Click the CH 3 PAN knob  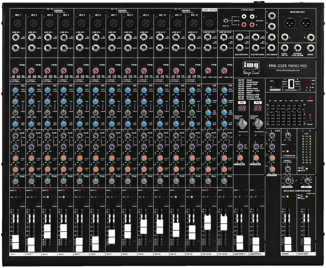48,181
